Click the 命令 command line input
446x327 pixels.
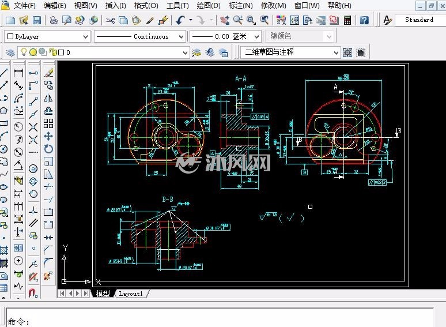click(219, 317)
